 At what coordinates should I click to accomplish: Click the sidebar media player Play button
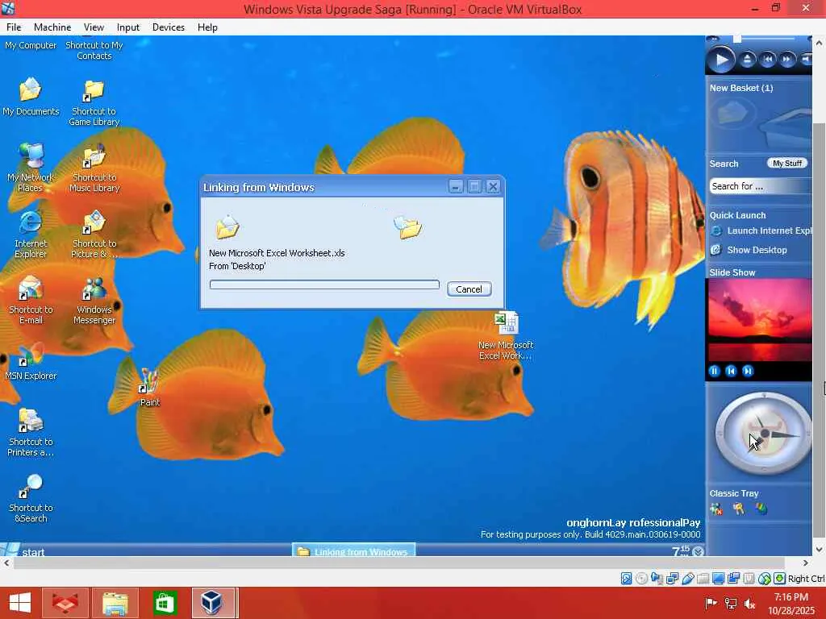tap(720, 60)
